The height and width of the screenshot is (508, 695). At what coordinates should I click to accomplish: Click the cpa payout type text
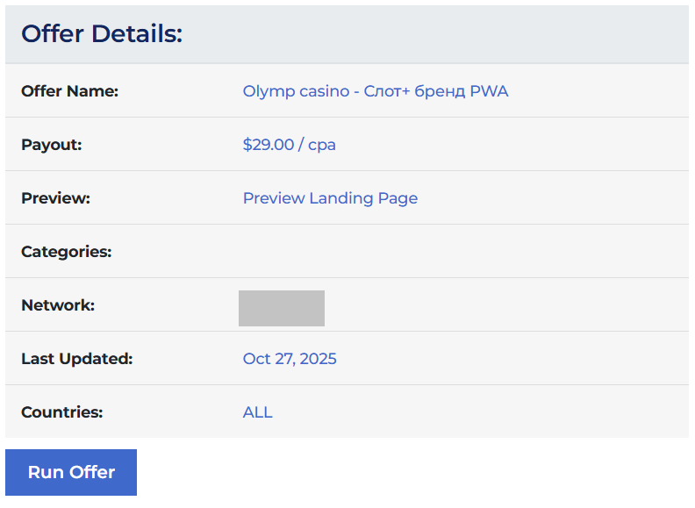click(x=322, y=145)
